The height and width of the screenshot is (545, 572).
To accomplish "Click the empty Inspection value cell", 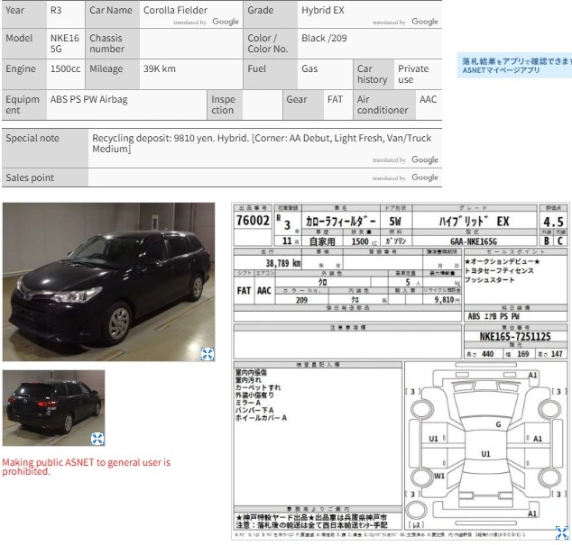I will coord(263,104).
